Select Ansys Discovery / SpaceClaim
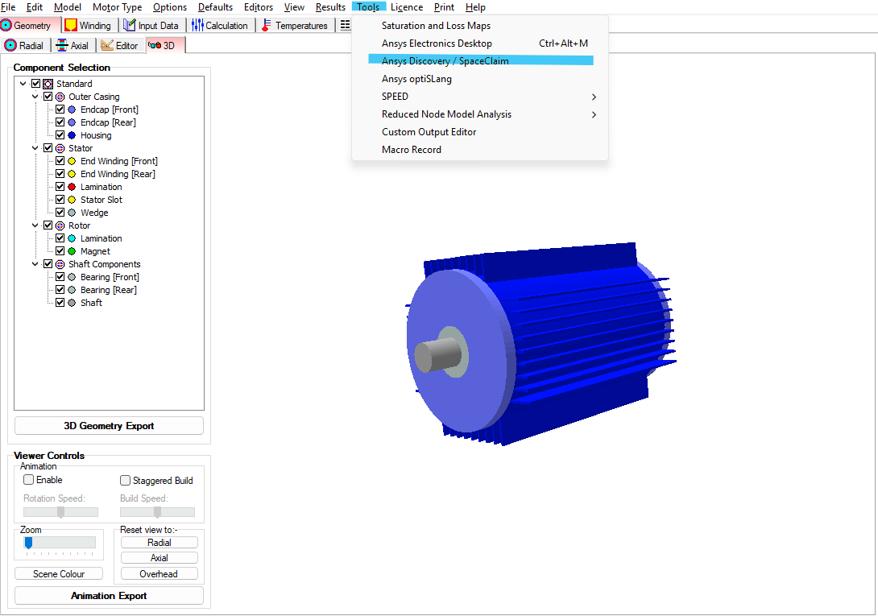The image size is (878, 616). click(442, 60)
